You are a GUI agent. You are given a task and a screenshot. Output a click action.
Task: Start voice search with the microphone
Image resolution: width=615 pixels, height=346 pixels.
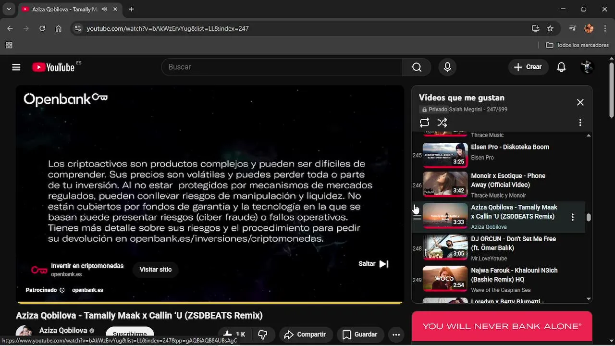(447, 67)
